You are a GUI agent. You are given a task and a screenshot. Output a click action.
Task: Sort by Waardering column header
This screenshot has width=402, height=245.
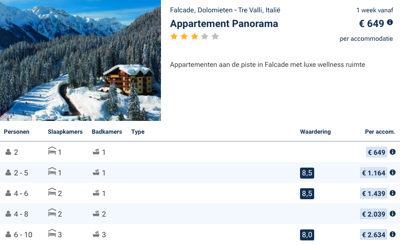[x=315, y=132]
